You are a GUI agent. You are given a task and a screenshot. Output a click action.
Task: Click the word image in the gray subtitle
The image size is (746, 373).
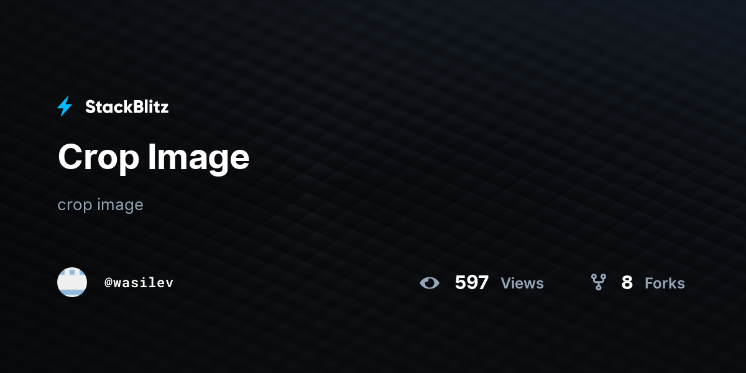click(120, 206)
